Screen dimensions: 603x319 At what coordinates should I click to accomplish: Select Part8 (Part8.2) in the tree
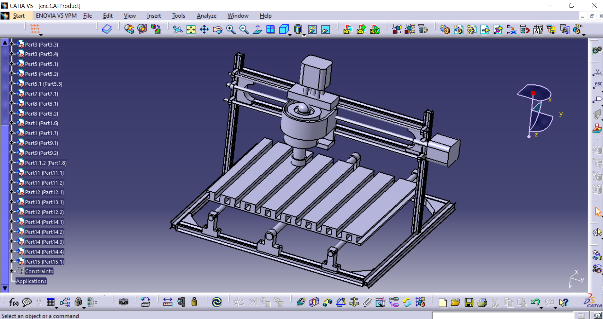pyautogui.click(x=42, y=113)
